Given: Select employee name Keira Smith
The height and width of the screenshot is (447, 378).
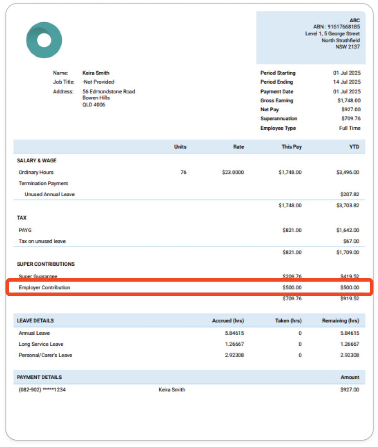Looking at the screenshot, I should point(96,73).
